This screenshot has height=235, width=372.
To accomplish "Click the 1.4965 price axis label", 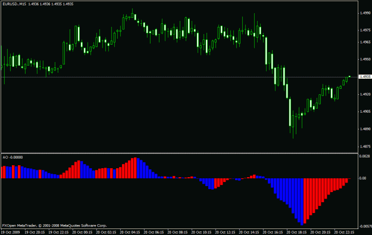I will (365, 42).
